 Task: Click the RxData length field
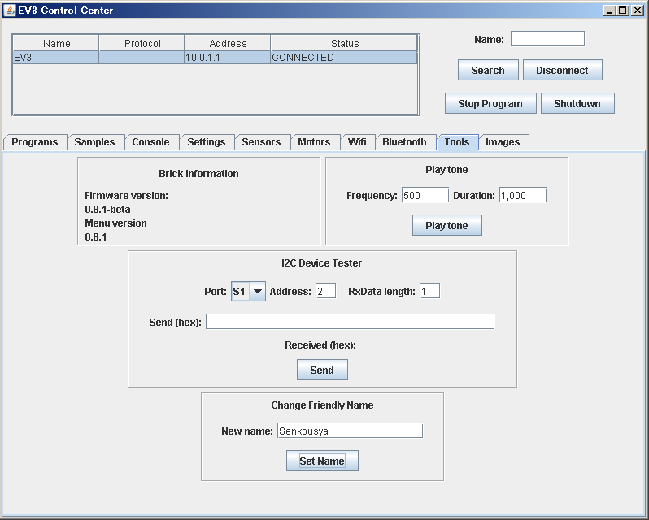tap(429, 291)
